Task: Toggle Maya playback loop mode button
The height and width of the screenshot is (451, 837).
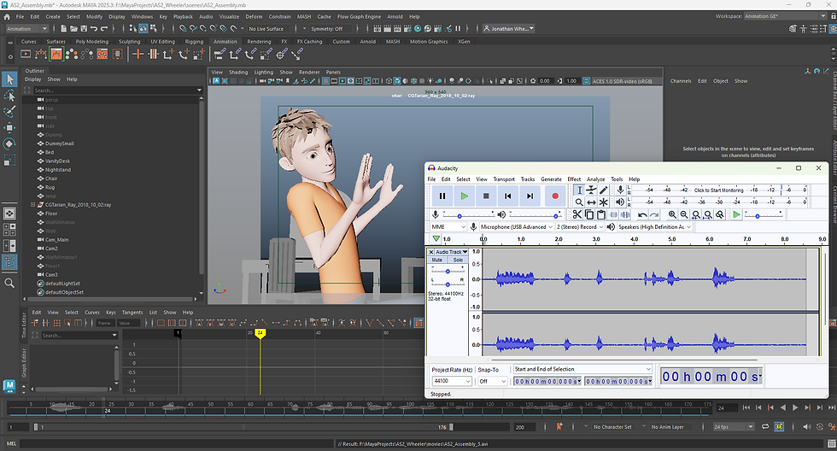Action: [x=765, y=426]
